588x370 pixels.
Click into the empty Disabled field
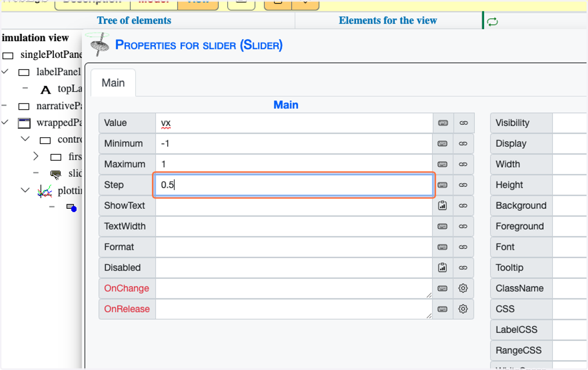click(x=294, y=268)
